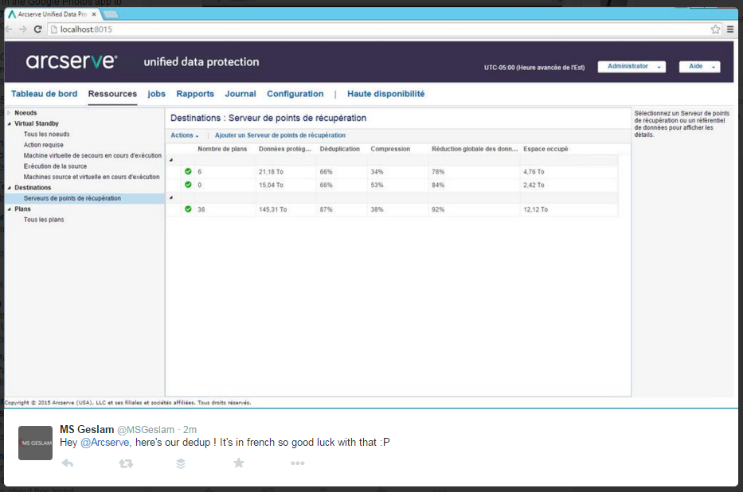Open the Rapports tab
Viewport: 743px width, 492px height.
(195, 94)
